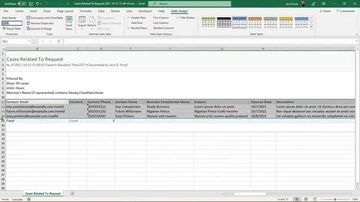Click the Select All corner of the grid
This screenshot has width=360, height=202.
click(x=3, y=49)
